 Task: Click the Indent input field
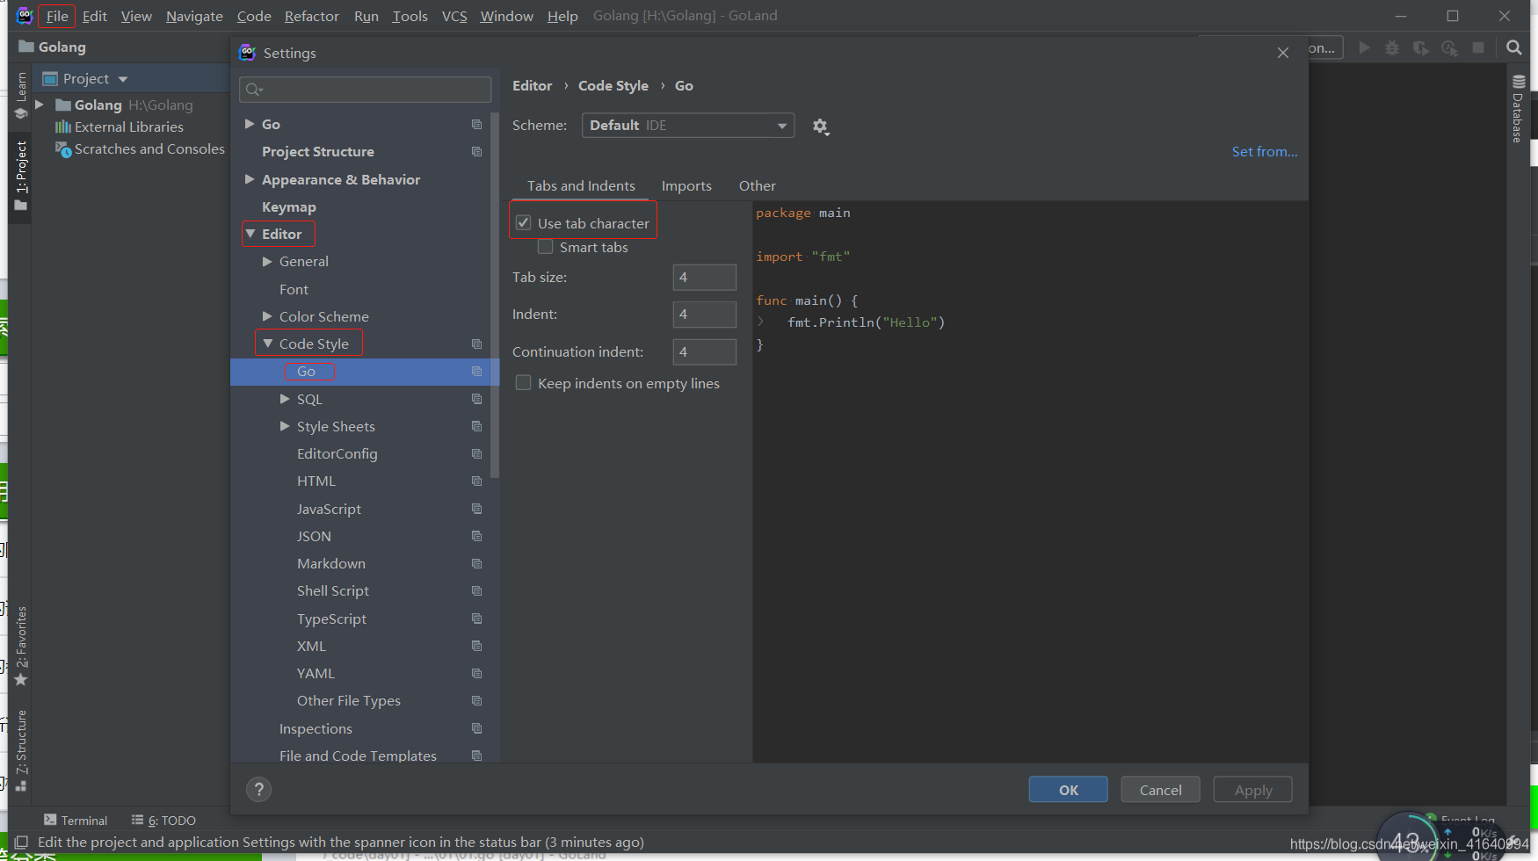[704, 315]
